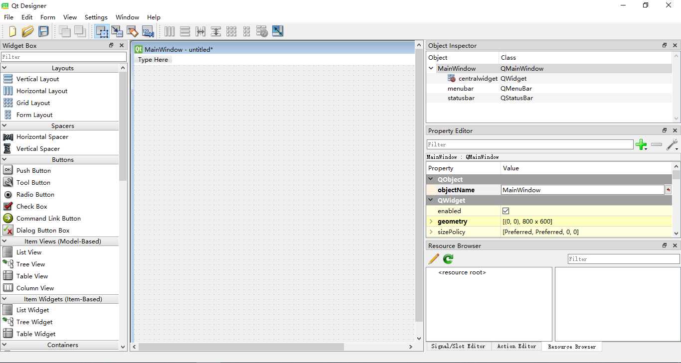This screenshot has height=363, width=681.
Task: Click the Save Form floppy icon
Action: point(43,31)
